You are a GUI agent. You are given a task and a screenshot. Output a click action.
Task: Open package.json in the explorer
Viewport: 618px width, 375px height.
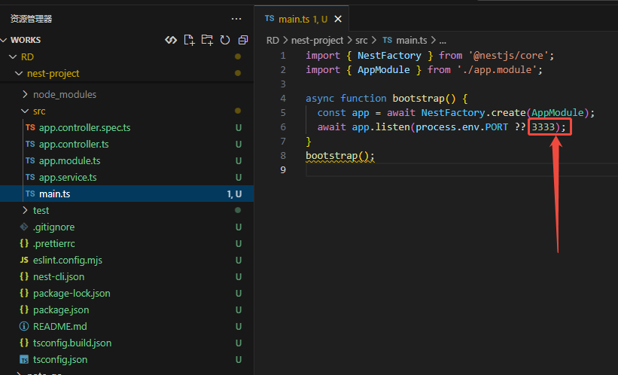click(61, 309)
